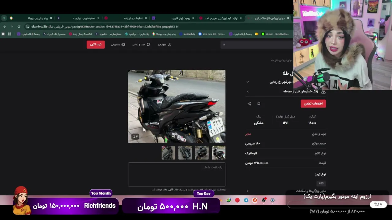Click the red اطلاعات تماس button

[313, 104]
